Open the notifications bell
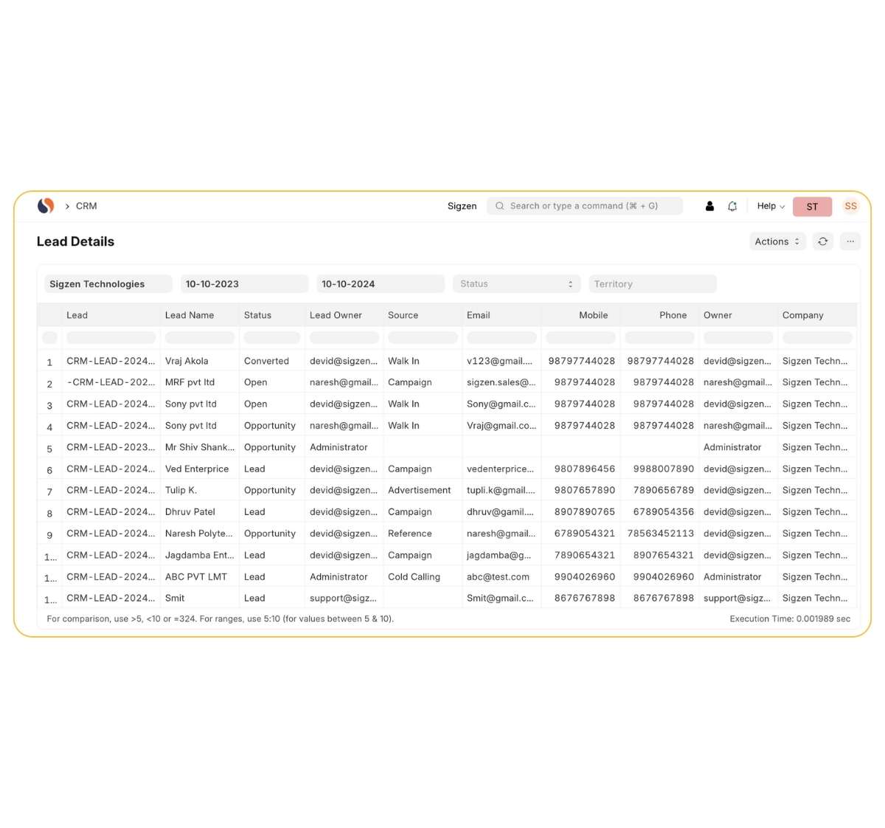The image size is (885, 828). 732,207
